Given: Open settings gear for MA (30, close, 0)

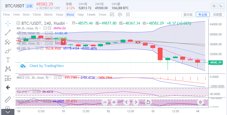Looking at the screenshot, I should point(47,38).
